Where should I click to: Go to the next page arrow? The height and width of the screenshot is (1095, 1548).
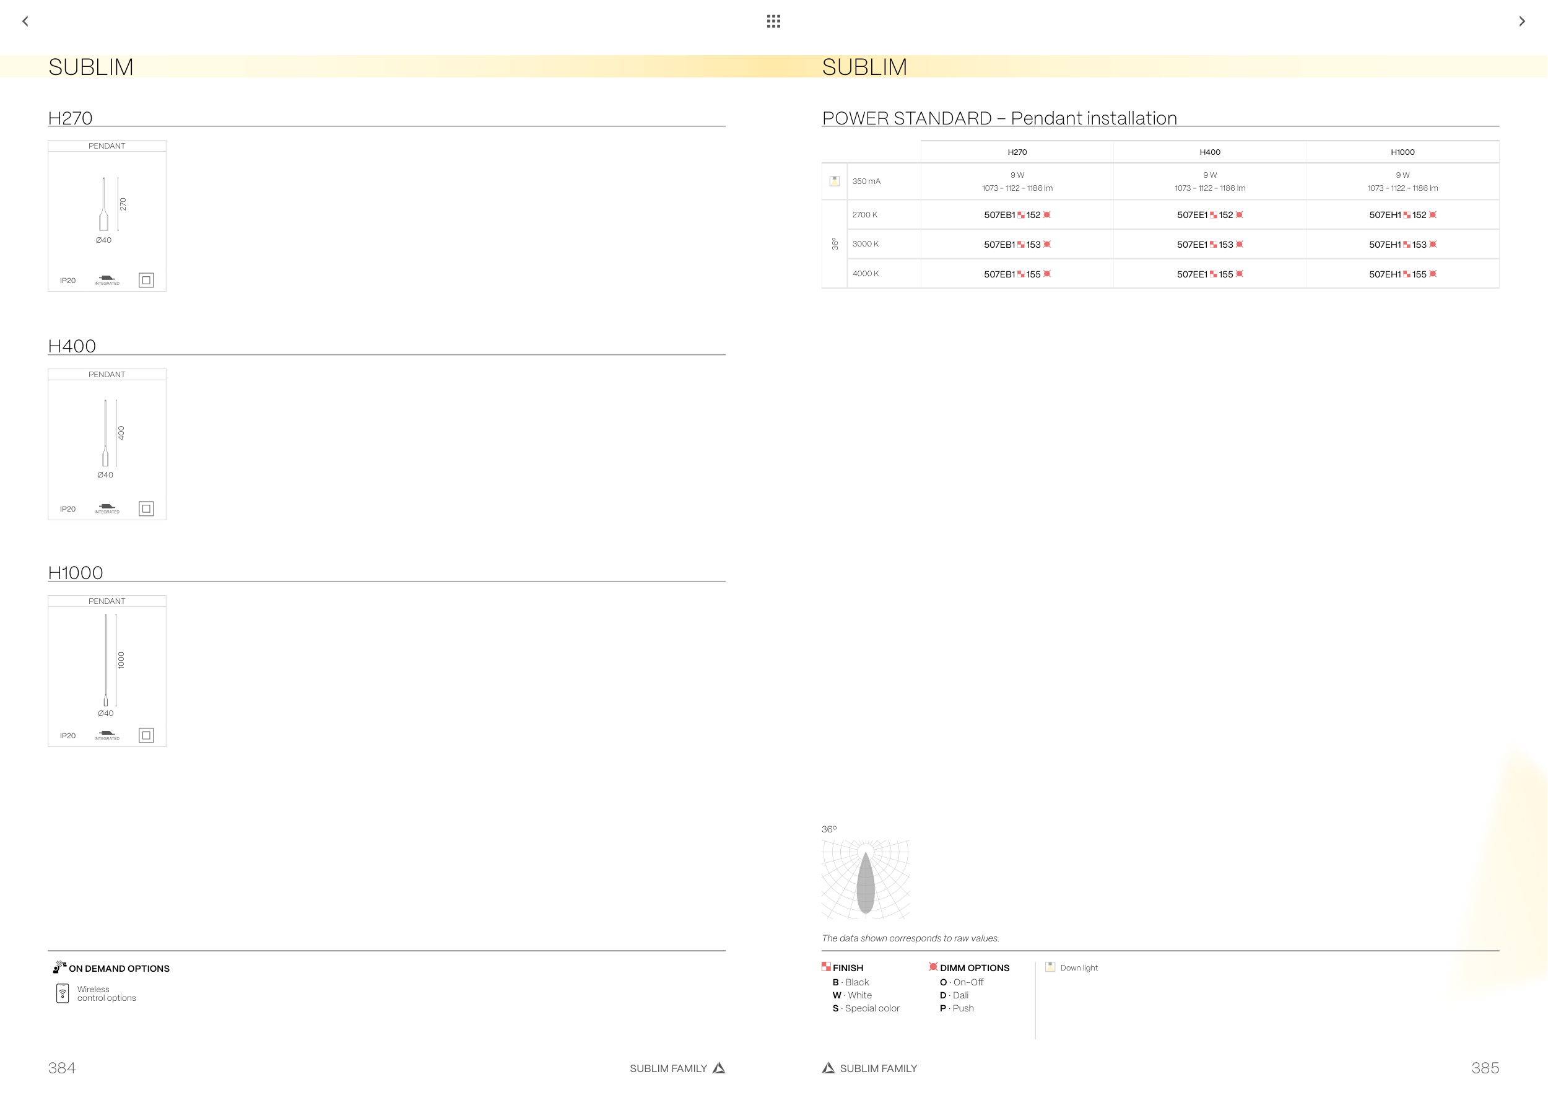tap(1522, 22)
